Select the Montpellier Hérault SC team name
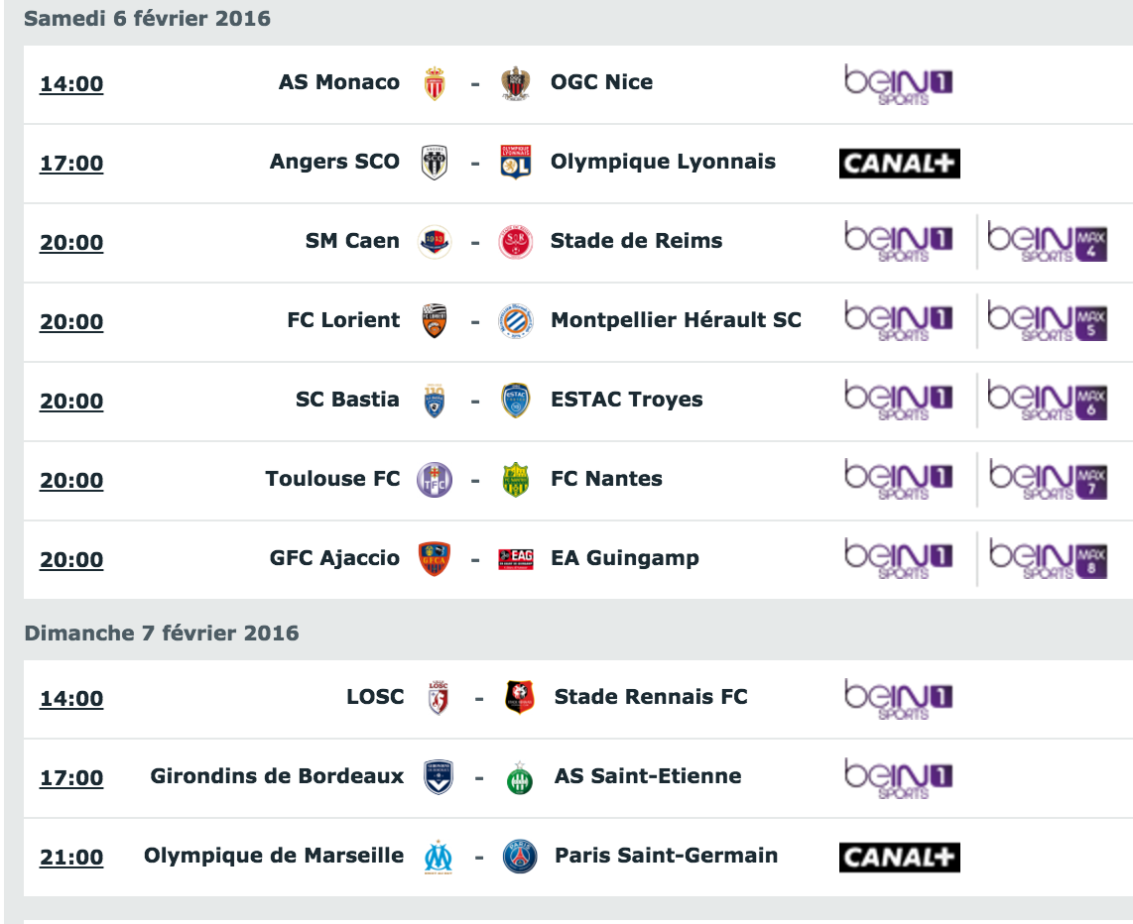The height and width of the screenshot is (924, 1133). 676,320
